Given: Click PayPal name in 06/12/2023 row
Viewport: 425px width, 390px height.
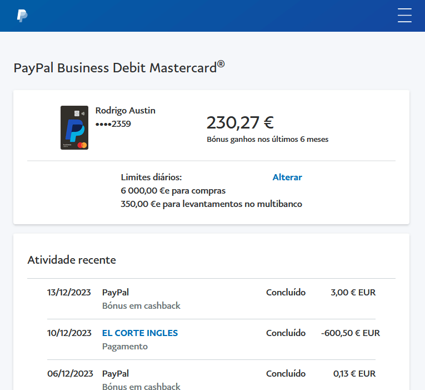Looking at the screenshot, I should [115, 374].
